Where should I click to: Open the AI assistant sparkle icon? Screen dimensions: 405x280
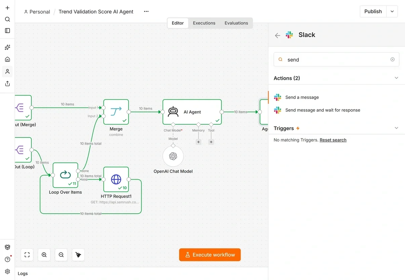click(7, 48)
